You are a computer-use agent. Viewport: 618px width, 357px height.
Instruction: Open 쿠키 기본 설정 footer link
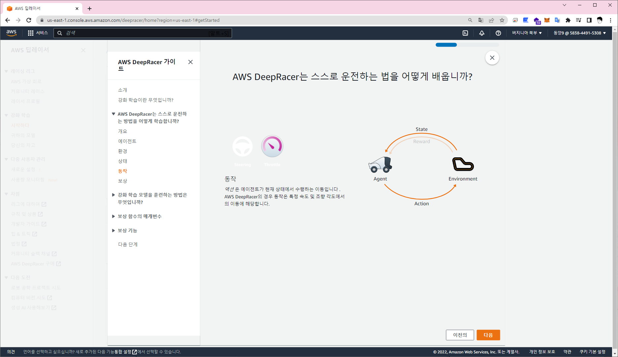tap(593, 352)
